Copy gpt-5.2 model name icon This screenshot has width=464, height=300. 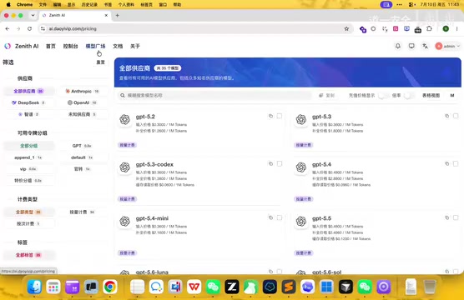click(x=270, y=116)
